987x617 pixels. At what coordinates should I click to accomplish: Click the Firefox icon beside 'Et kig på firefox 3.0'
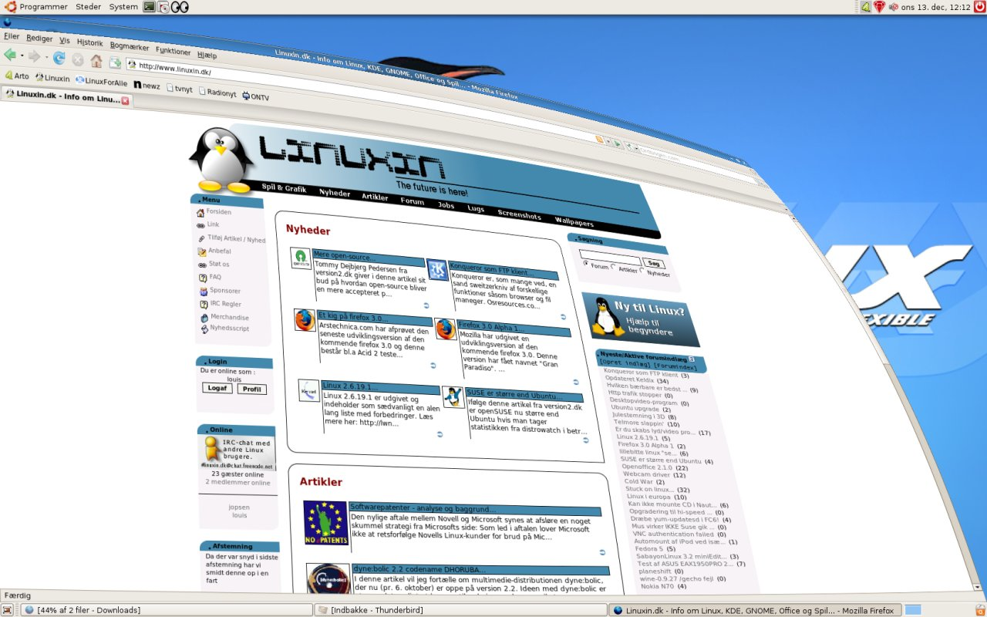(305, 319)
